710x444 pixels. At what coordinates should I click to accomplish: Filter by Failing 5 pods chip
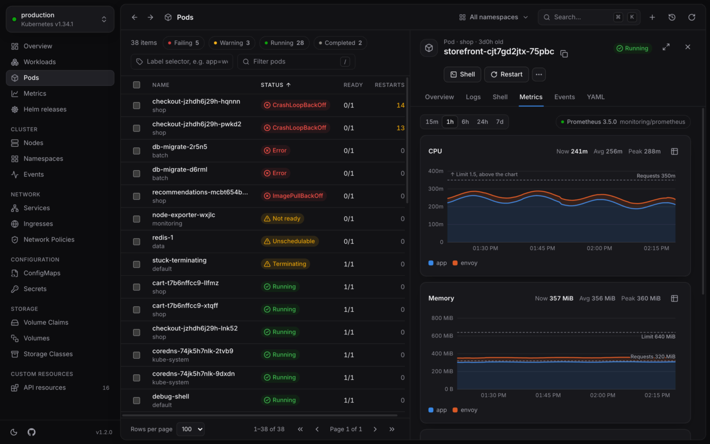click(x=183, y=43)
